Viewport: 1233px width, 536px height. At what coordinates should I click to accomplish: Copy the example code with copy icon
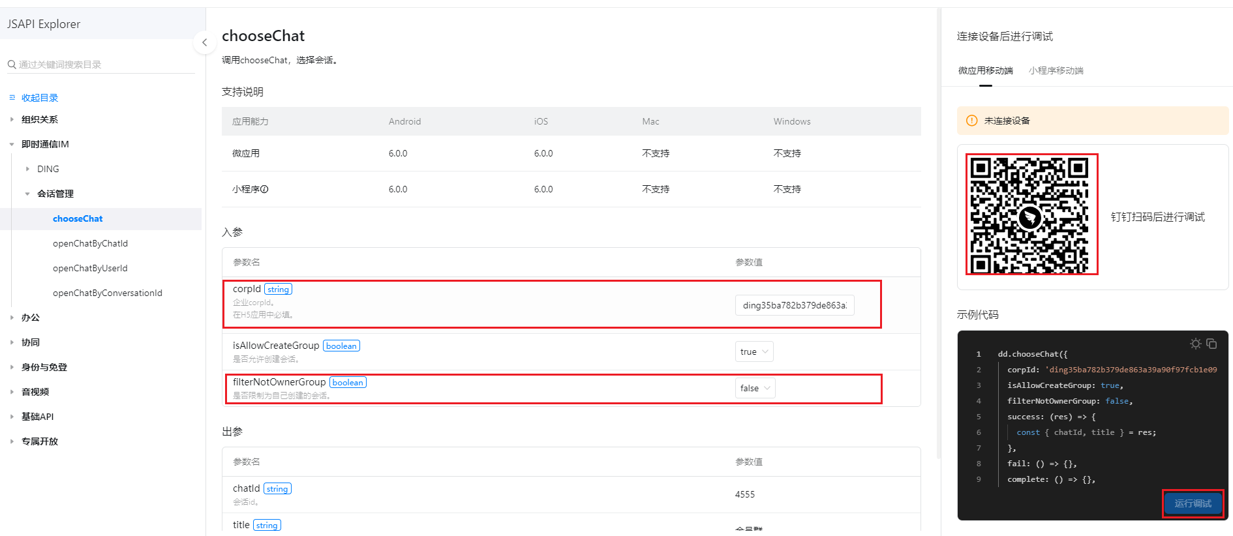click(x=1211, y=344)
